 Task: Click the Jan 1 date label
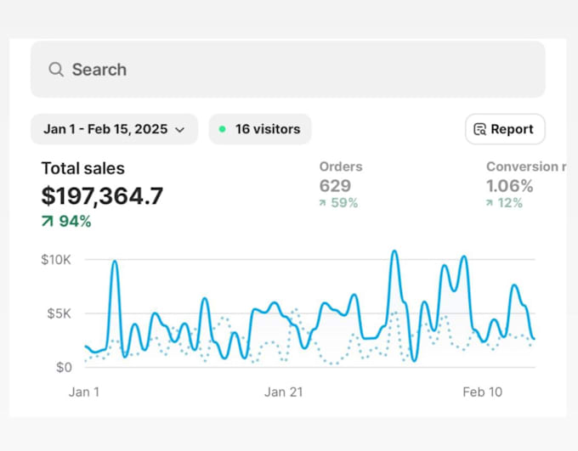tap(84, 392)
